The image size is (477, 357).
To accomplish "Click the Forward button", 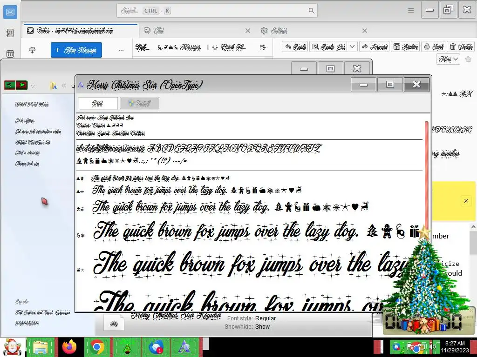I will tap(375, 47).
